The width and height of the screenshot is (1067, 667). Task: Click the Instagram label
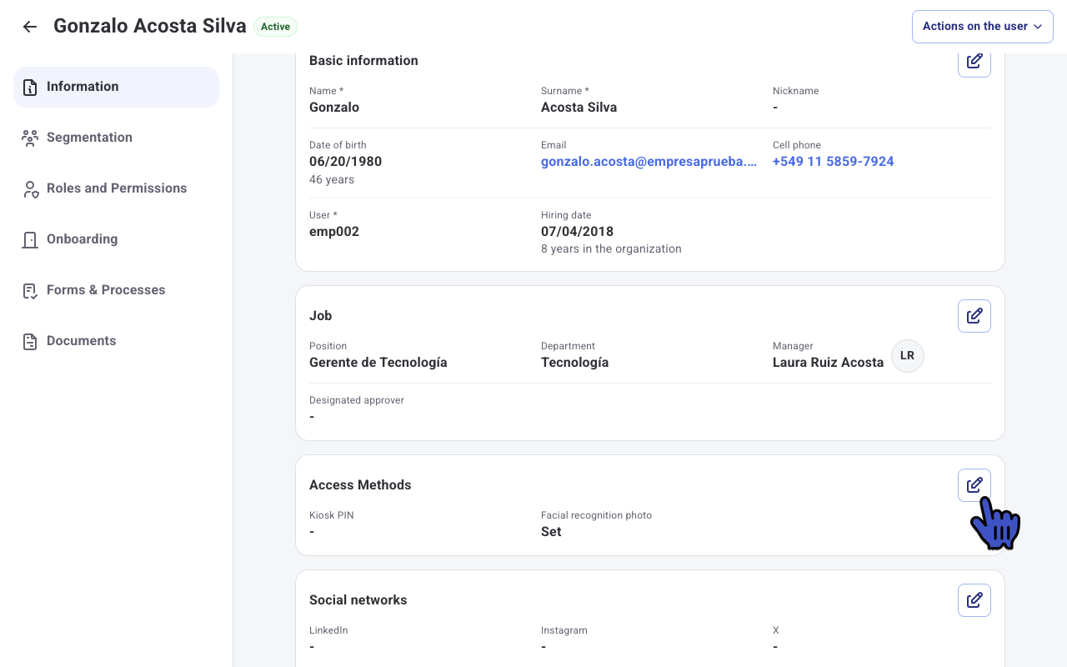pos(564,630)
